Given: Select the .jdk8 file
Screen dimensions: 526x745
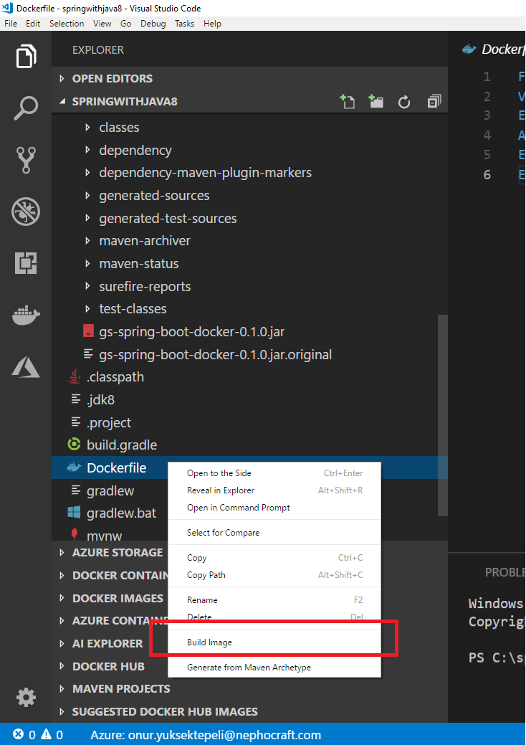Looking at the screenshot, I should coord(249,399).
